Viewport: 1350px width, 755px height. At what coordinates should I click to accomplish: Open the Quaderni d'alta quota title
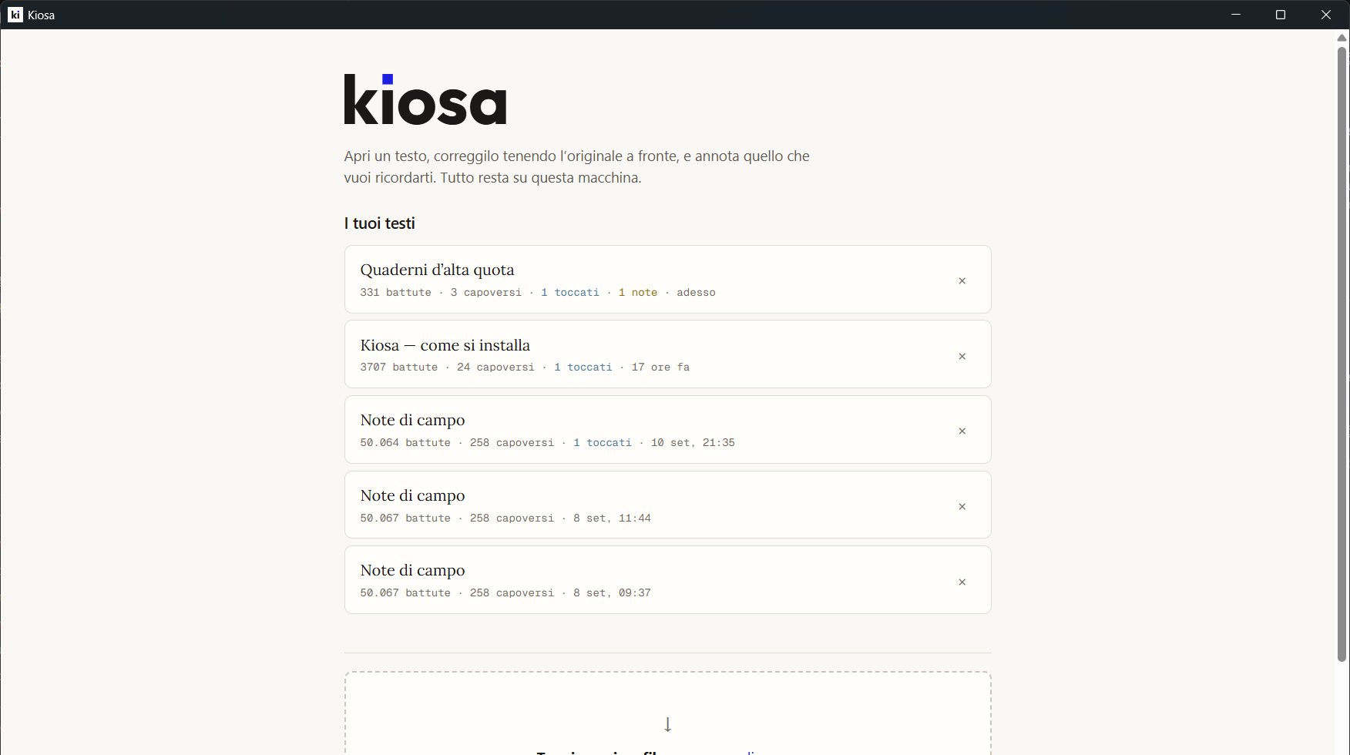coord(437,270)
